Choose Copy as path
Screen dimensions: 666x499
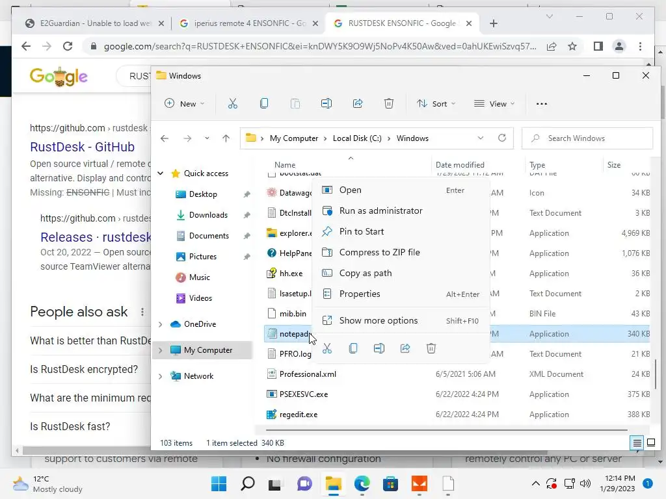click(x=401, y=274)
